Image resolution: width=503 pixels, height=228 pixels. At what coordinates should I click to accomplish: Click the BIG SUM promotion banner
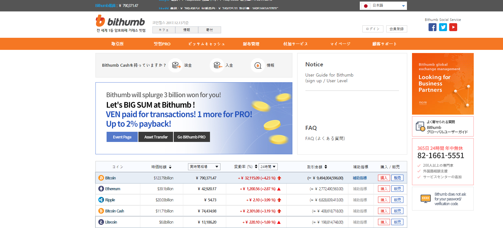194,118
